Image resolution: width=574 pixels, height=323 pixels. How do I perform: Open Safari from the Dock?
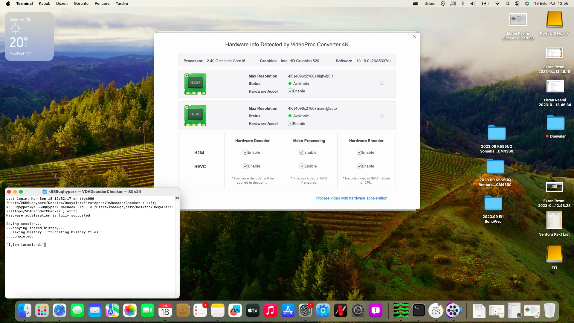point(59,311)
